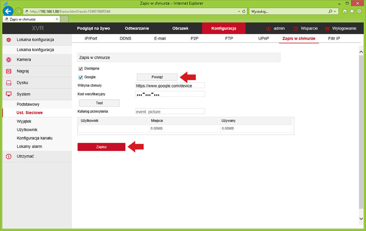This screenshot has width=366, height=231.
Task: Click the page scrollbar down arrow
Action: tap(361, 219)
